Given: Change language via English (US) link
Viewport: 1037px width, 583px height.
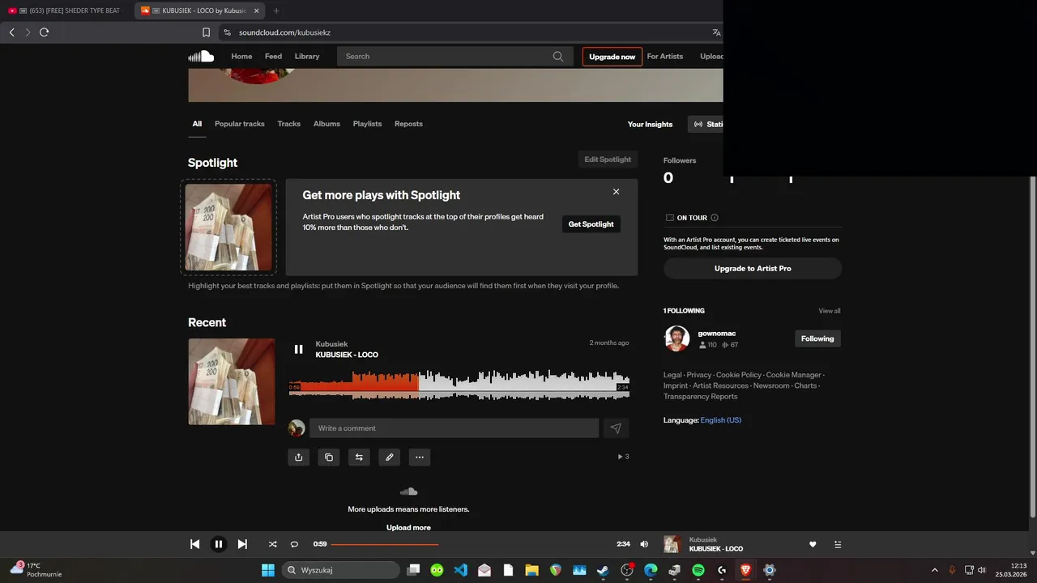Looking at the screenshot, I should point(721,420).
